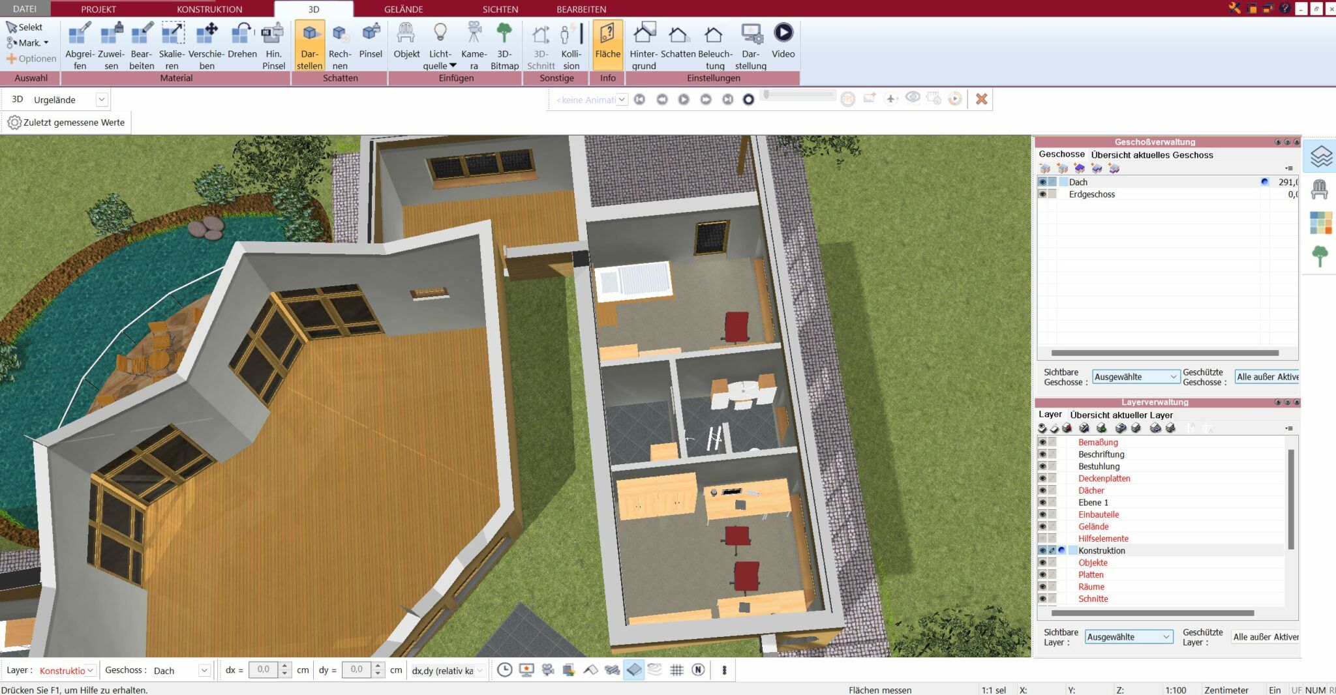Viewport: 1336px width, 695px height.
Task: Open the Urgelände view dropdown
Action: pos(102,100)
